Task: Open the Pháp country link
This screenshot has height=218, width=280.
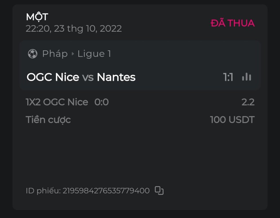Action: [x=55, y=54]
